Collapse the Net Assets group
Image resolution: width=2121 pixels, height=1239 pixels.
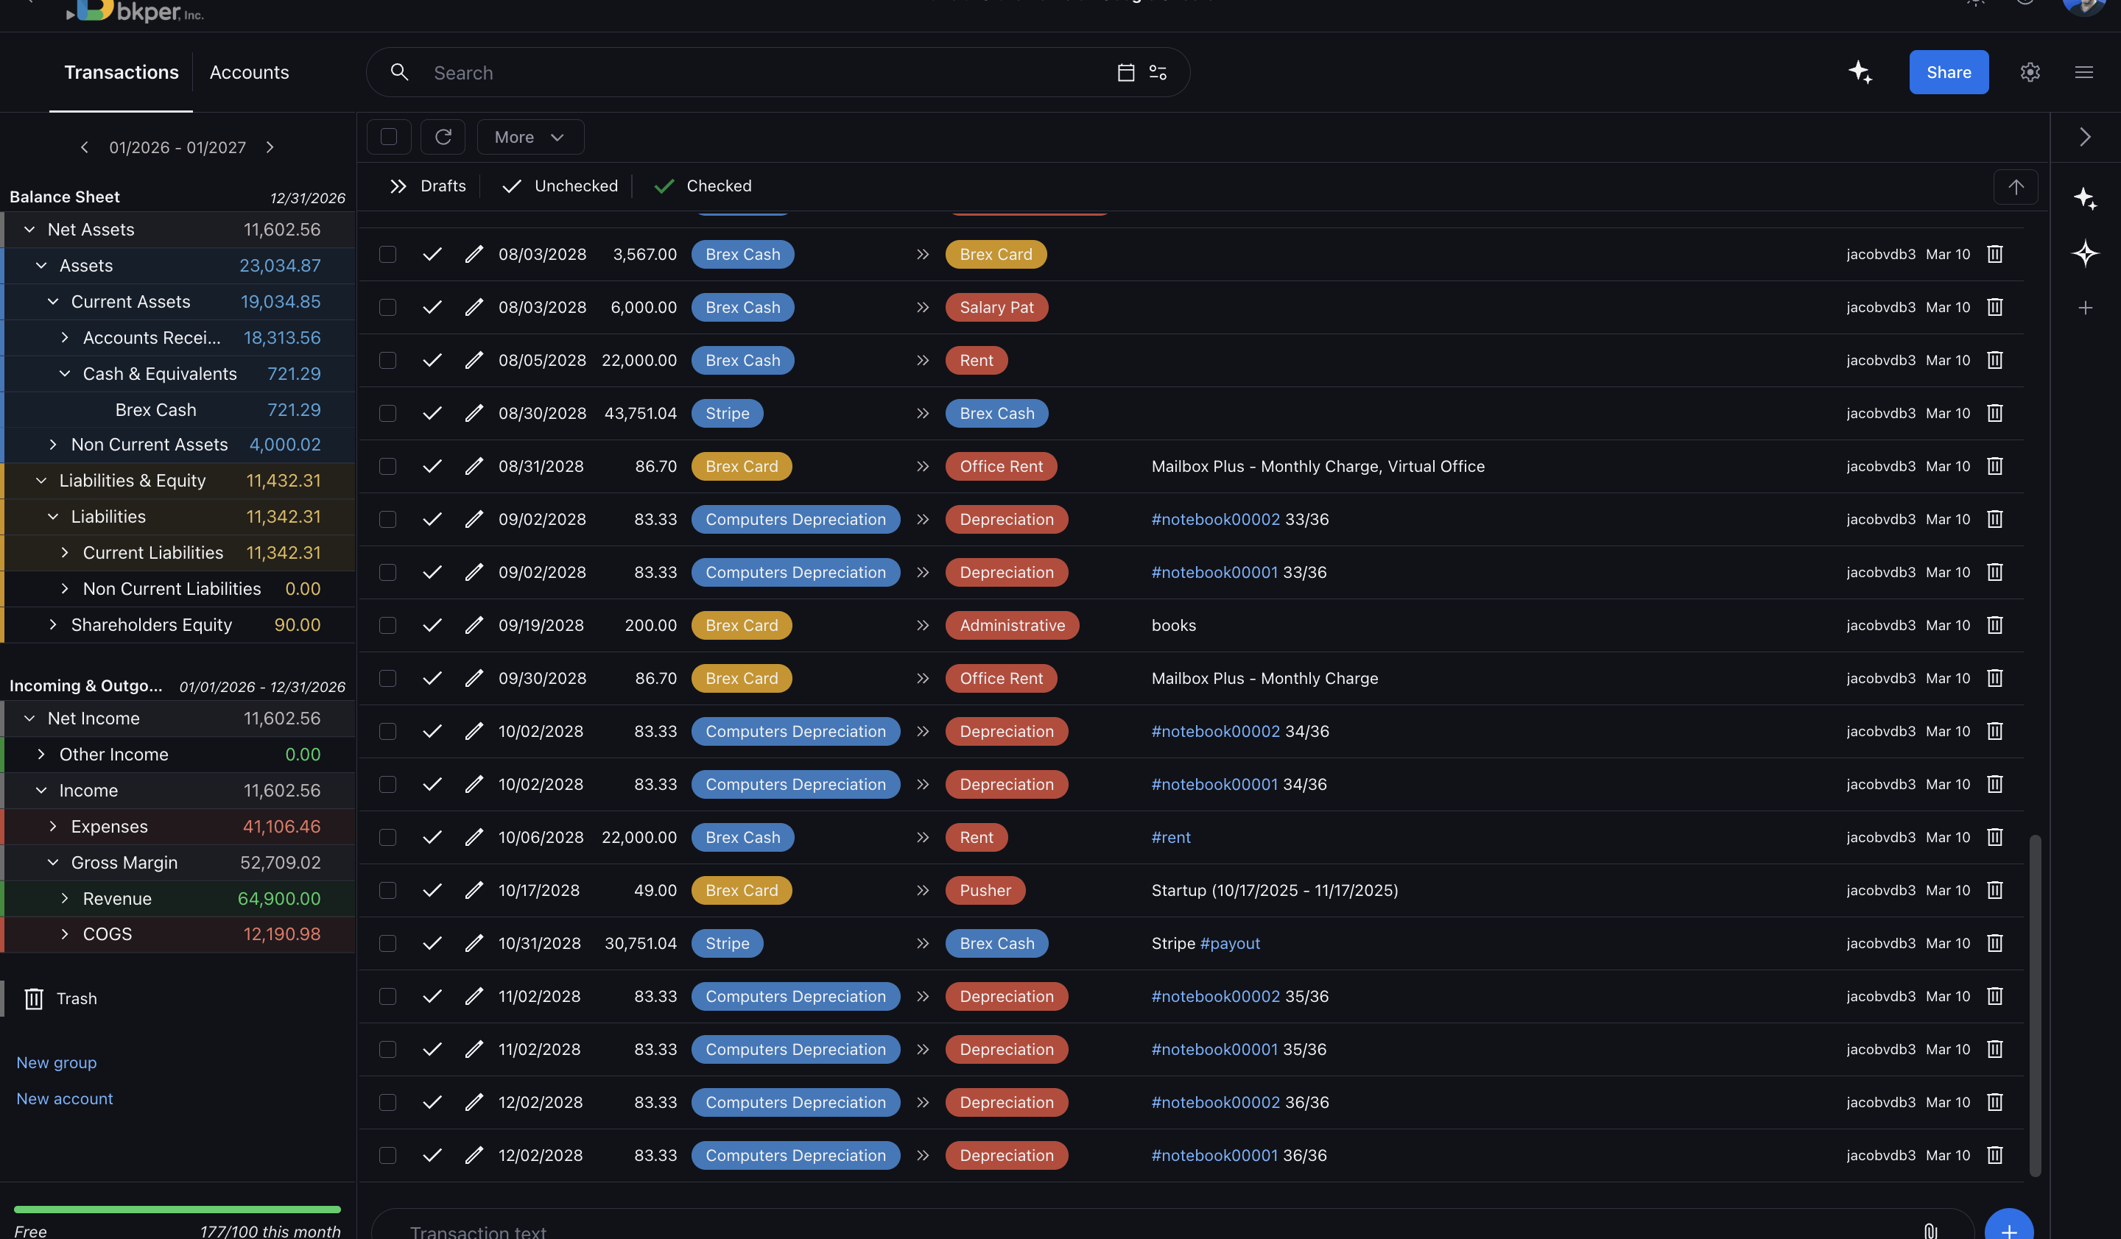(x=29, y=230)
